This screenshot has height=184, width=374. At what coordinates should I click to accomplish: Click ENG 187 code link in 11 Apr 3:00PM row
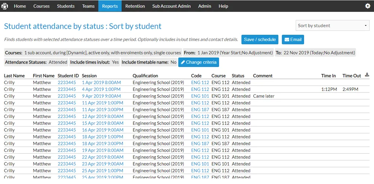point(200,110)
